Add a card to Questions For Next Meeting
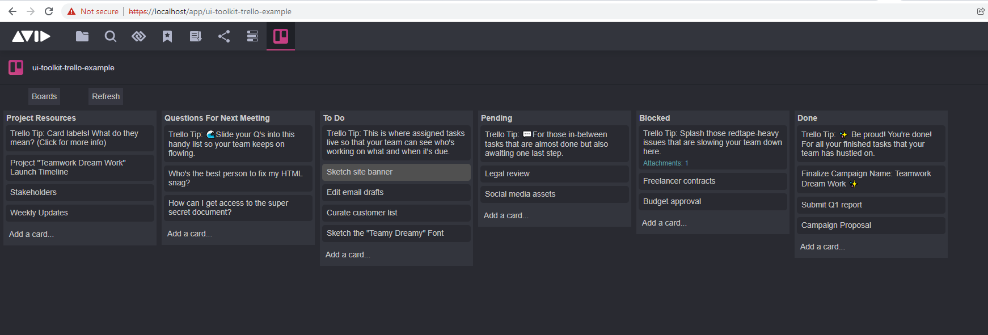 [189, 234]
